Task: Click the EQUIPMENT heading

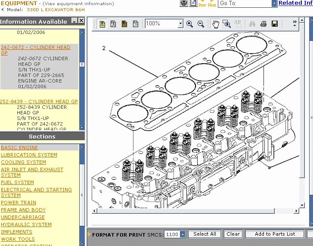Action: 19,3
